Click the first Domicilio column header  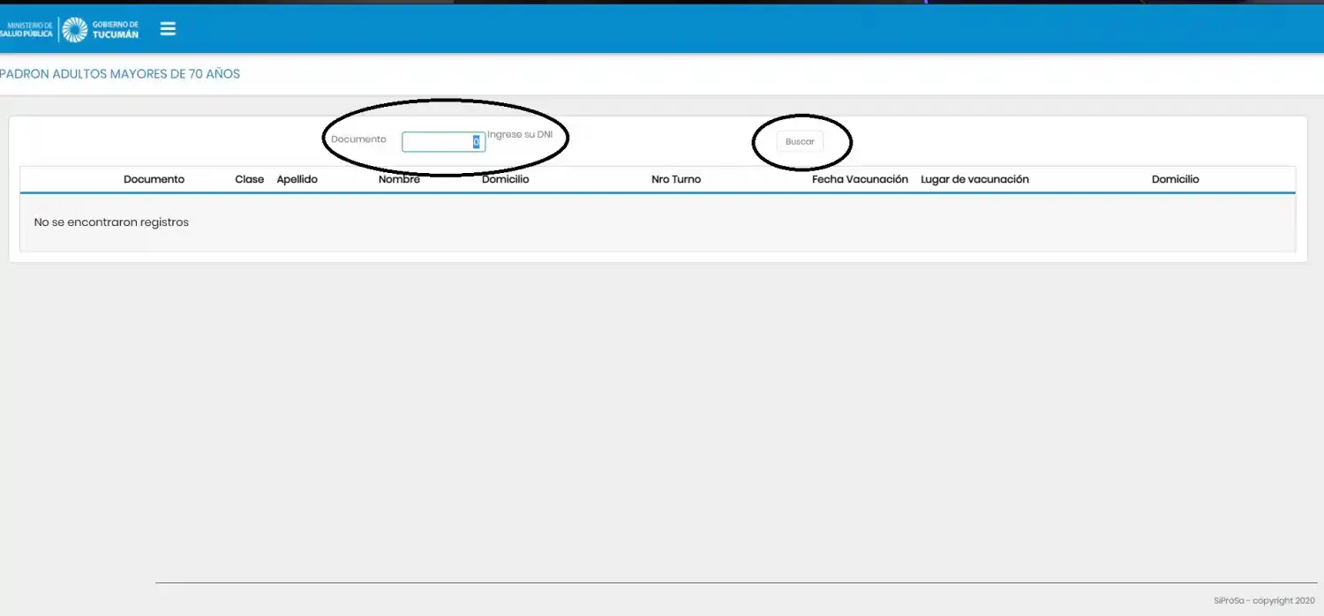point(505,179)
